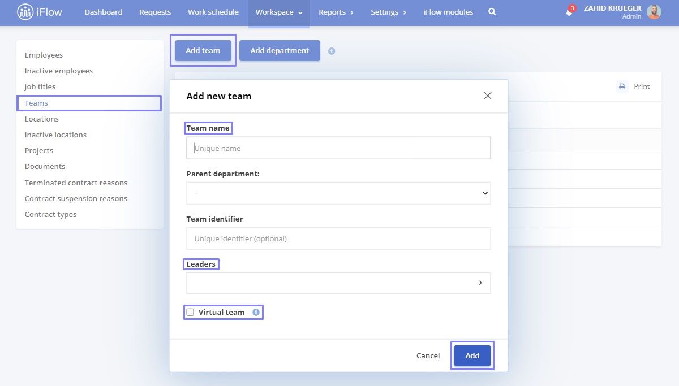
Task: Open the Parent department dropdown
Action: [338, 193]
